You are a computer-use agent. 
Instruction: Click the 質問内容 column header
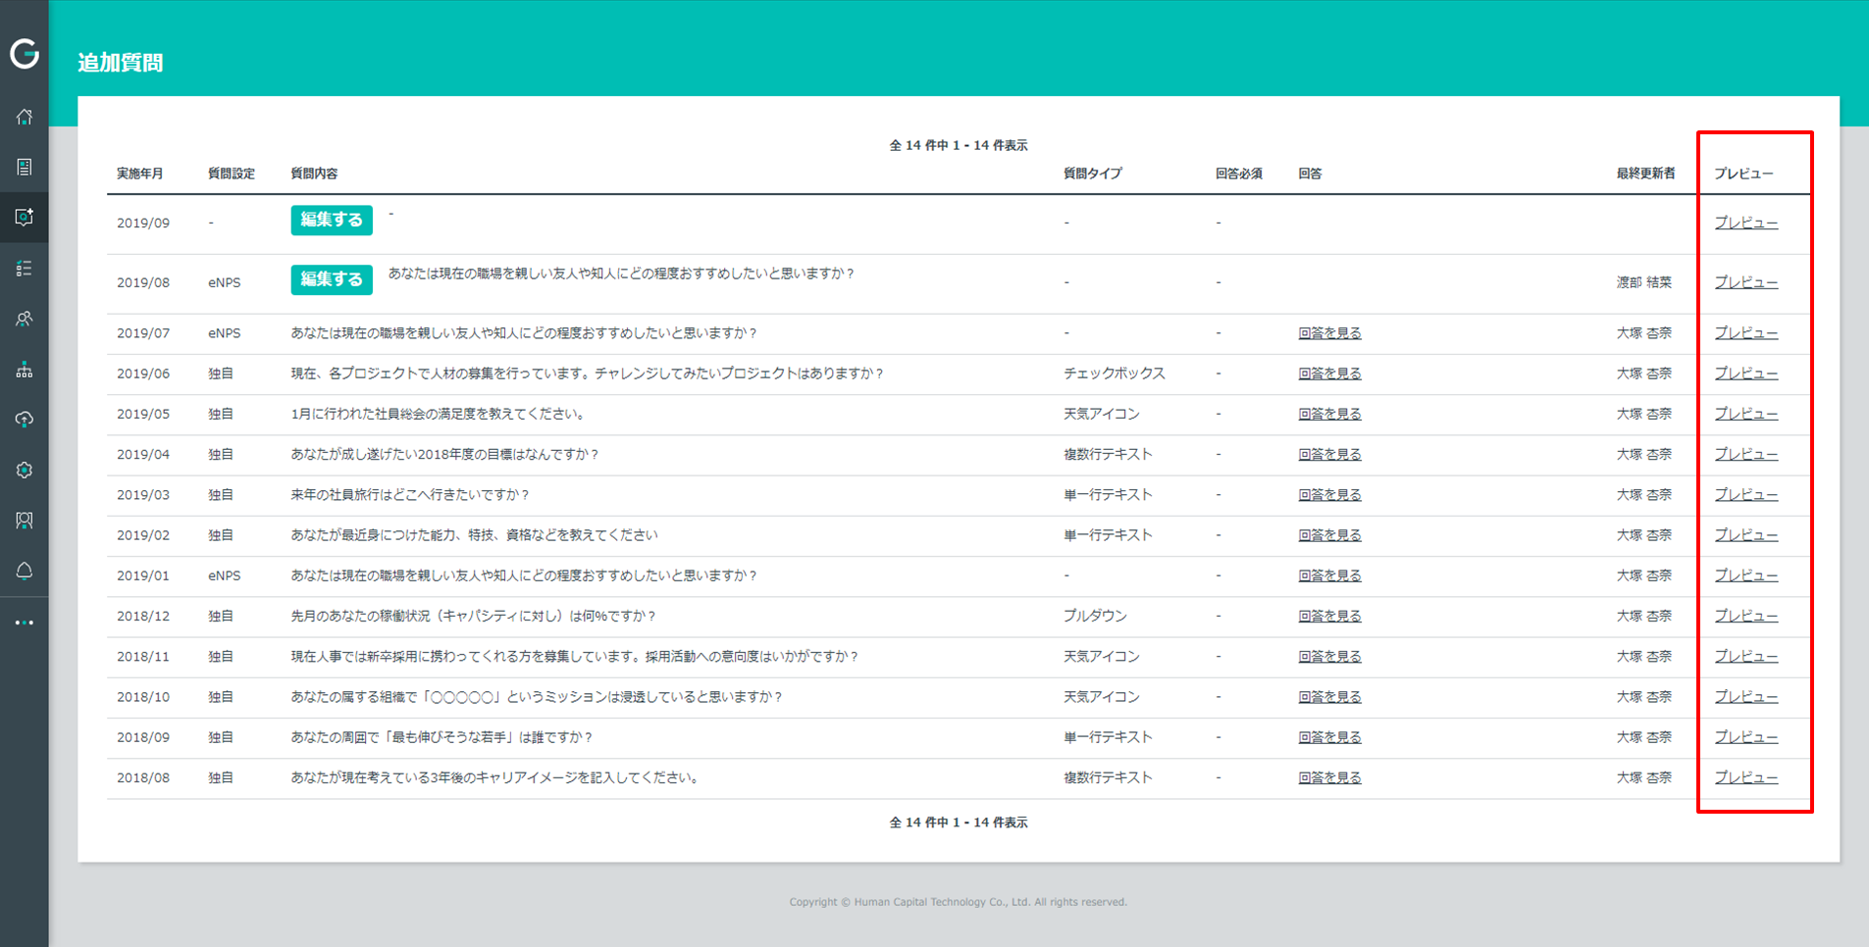click(314, 174)
